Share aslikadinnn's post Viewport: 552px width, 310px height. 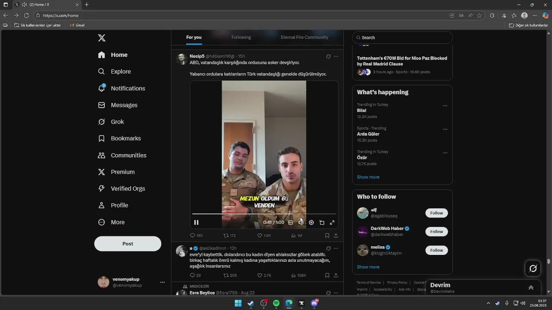(x=336, y=275)
